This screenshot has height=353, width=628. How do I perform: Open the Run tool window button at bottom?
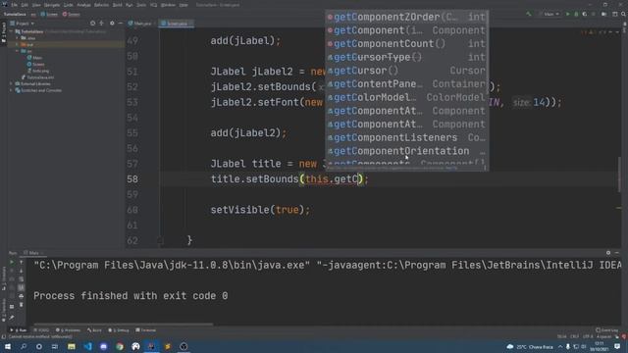coord(19,330)
